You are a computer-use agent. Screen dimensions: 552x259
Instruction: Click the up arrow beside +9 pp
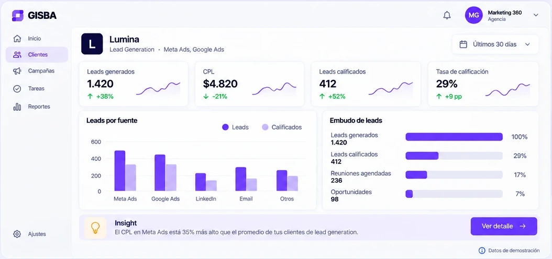pyautogui.click(x=439, y=97)
